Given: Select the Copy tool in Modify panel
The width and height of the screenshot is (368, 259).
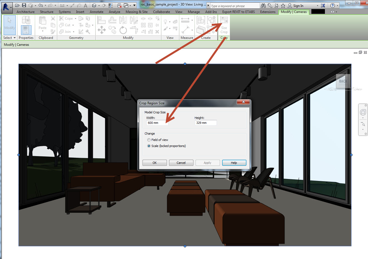Looking at the screenshot, I should pos(112,30).
